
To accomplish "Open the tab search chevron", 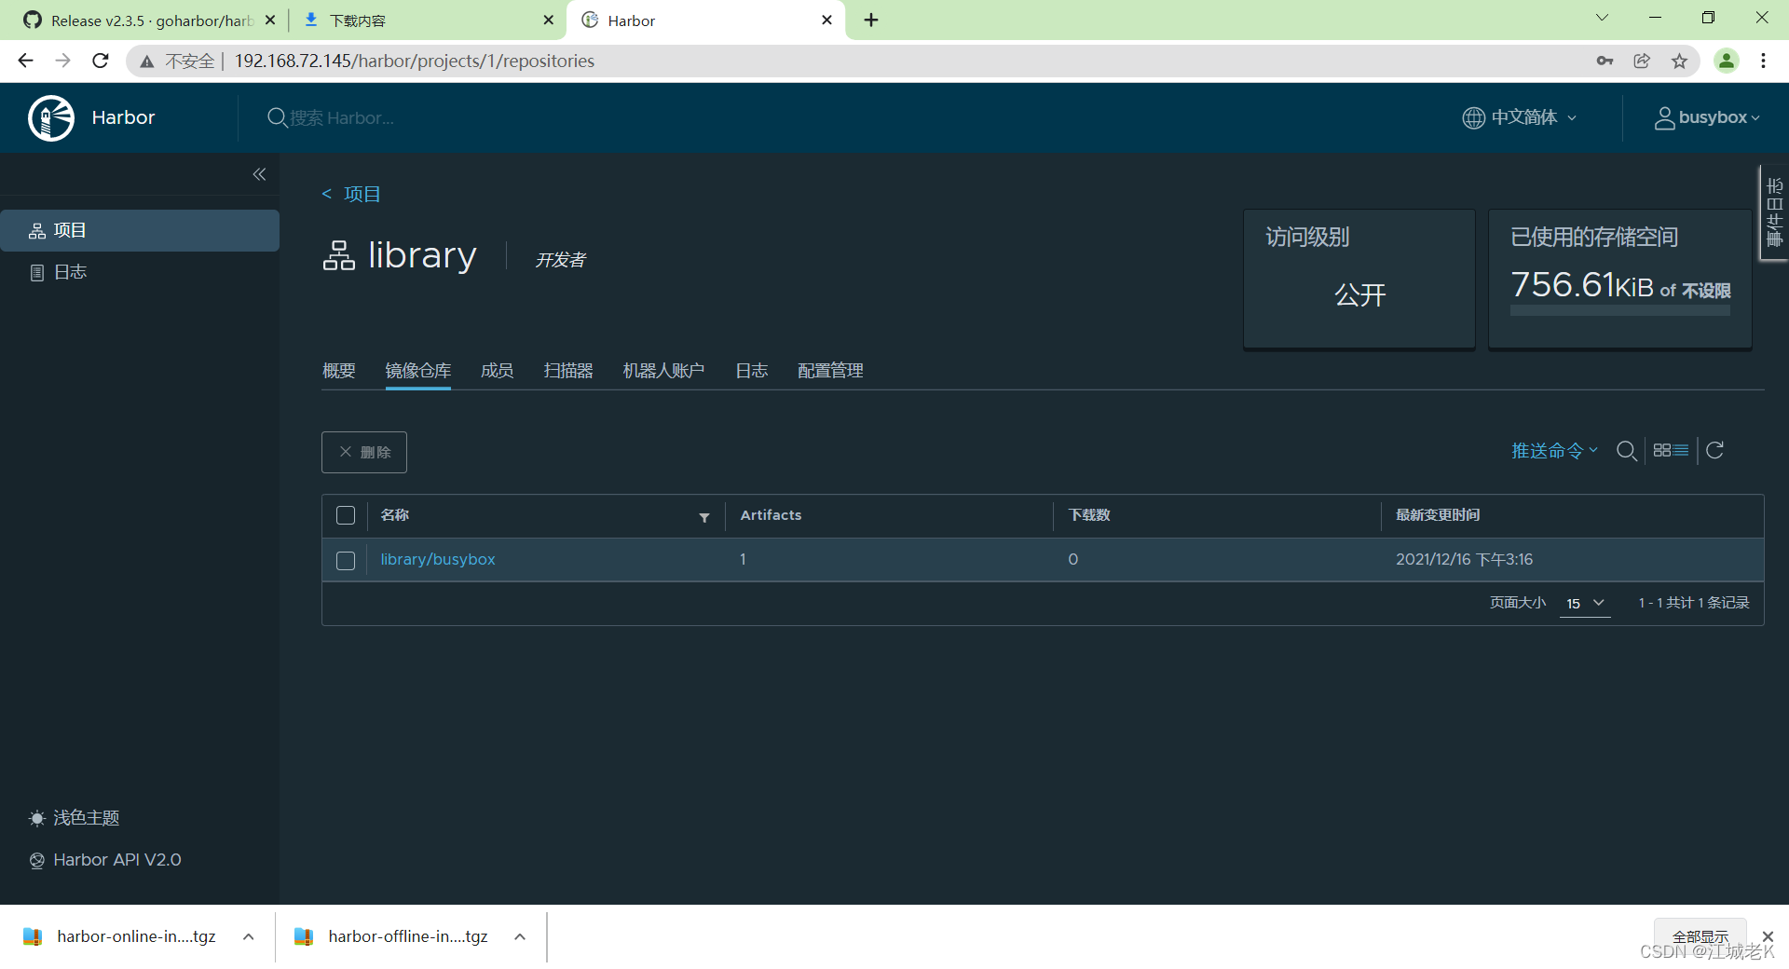I will point(1602,18).
